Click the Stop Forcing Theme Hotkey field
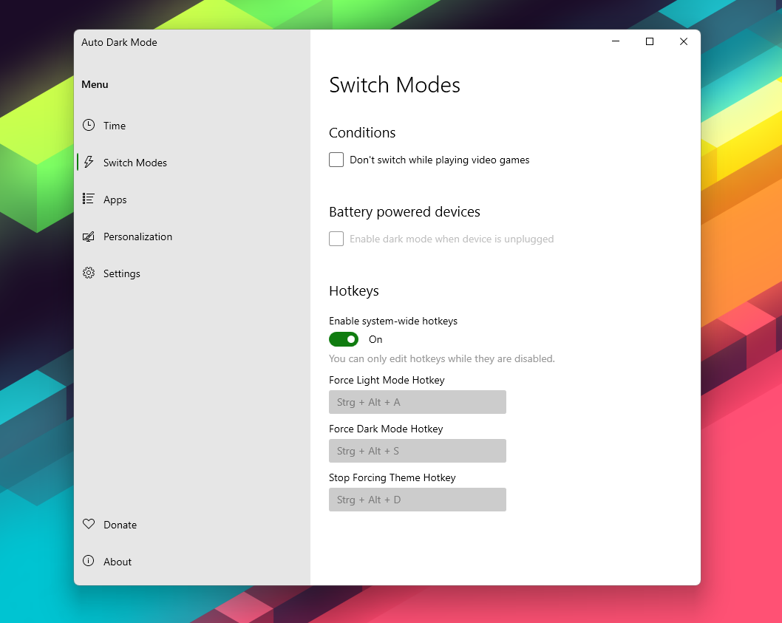This screenshot has width=782, height=623. (418, 500)
